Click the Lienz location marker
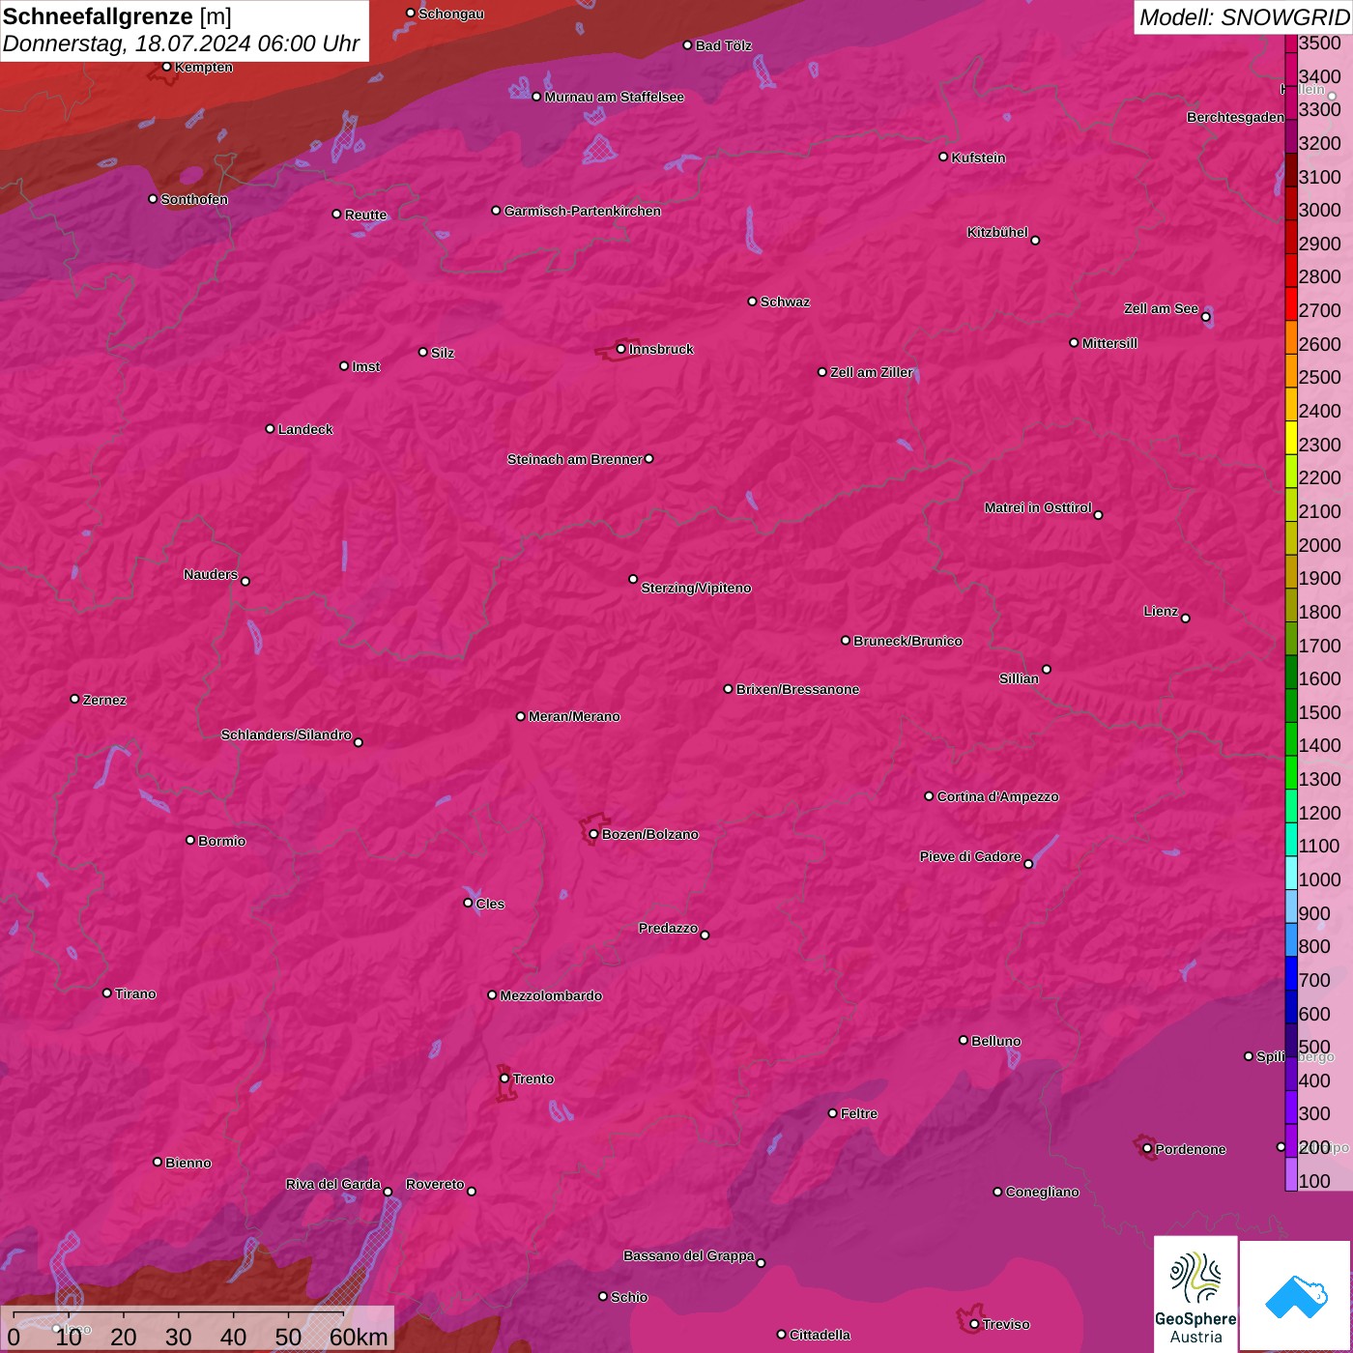The height and width of the screenshot is (1353, 1353). click(1185, 618)
